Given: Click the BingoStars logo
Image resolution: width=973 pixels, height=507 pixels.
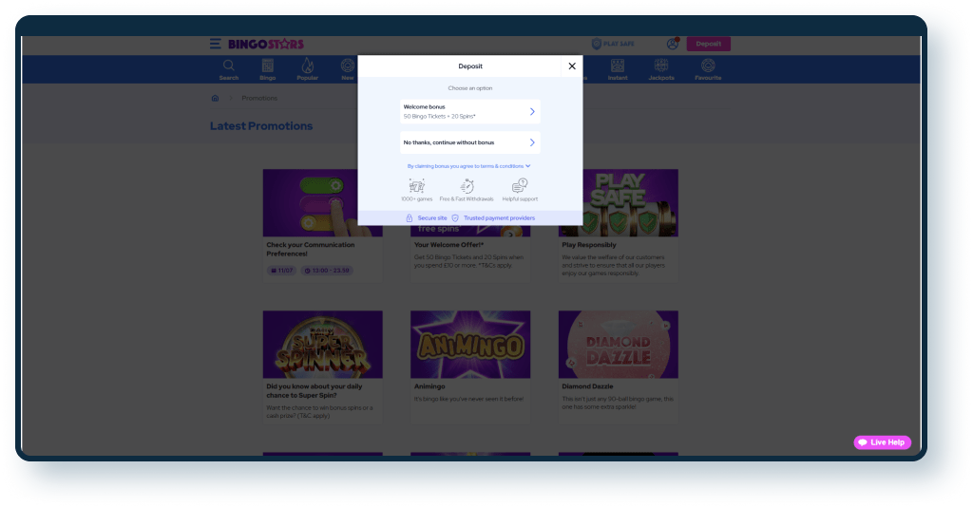Looking at the screenshot, I should click(253, 44).
